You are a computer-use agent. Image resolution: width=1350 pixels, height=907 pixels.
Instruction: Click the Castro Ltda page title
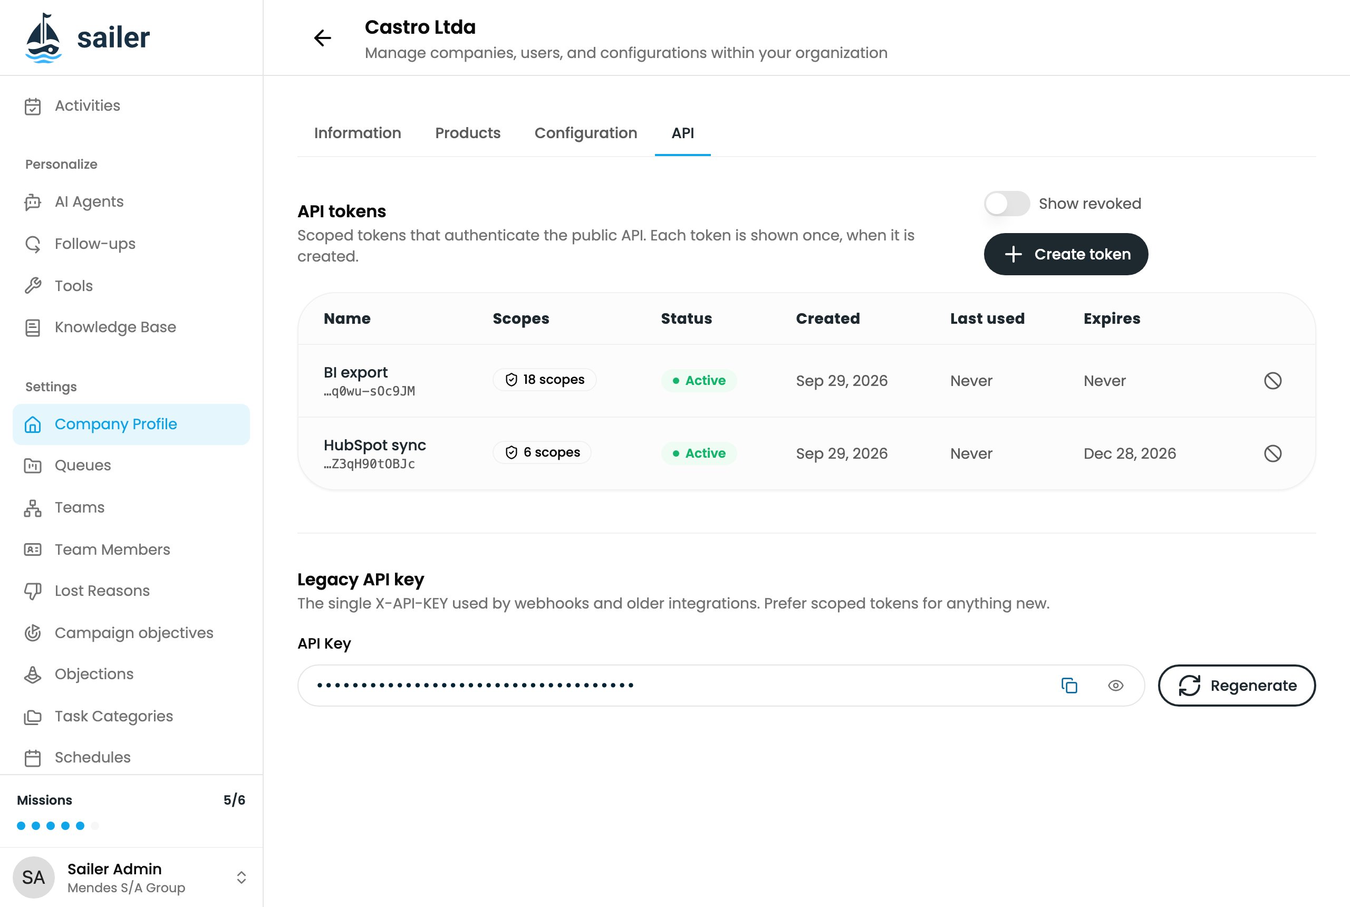pyautogui.click(x=420, y=27)
